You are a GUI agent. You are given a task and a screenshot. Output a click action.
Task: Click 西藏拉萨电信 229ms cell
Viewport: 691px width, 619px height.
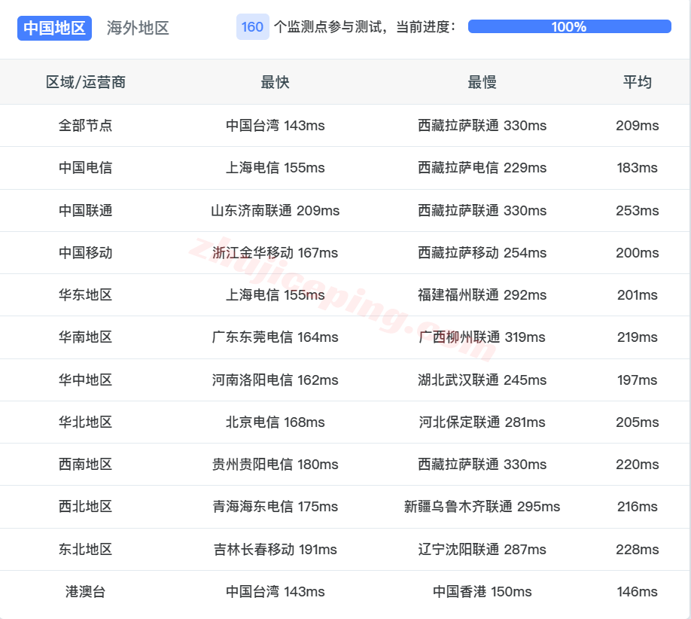pyautogui.click(x=482, y=167)
